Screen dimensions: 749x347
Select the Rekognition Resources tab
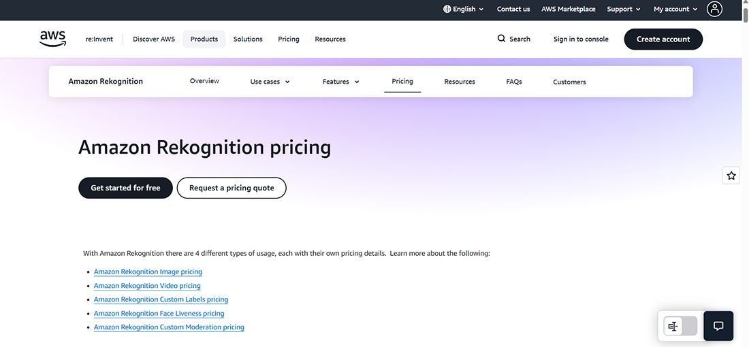(x=460, y=82)
